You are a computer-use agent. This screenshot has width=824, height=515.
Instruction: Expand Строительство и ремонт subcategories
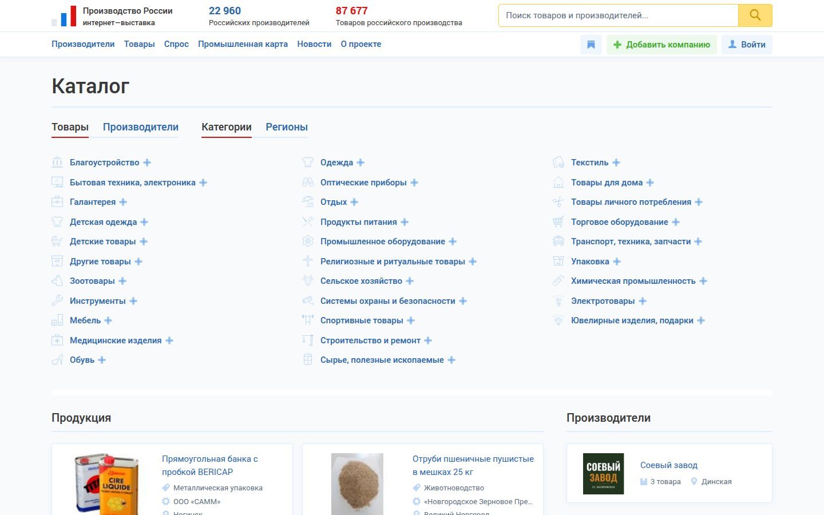(428, 340)
